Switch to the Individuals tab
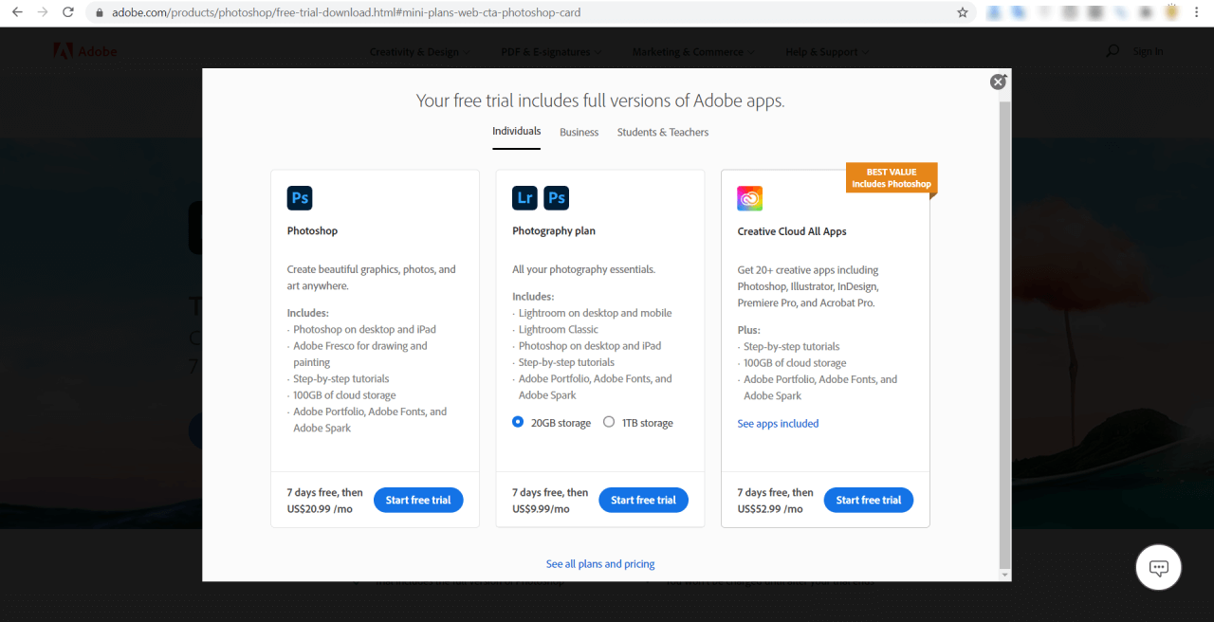Image resolution: width=1214 pixels, height=622 pixels. pos(516,132)
